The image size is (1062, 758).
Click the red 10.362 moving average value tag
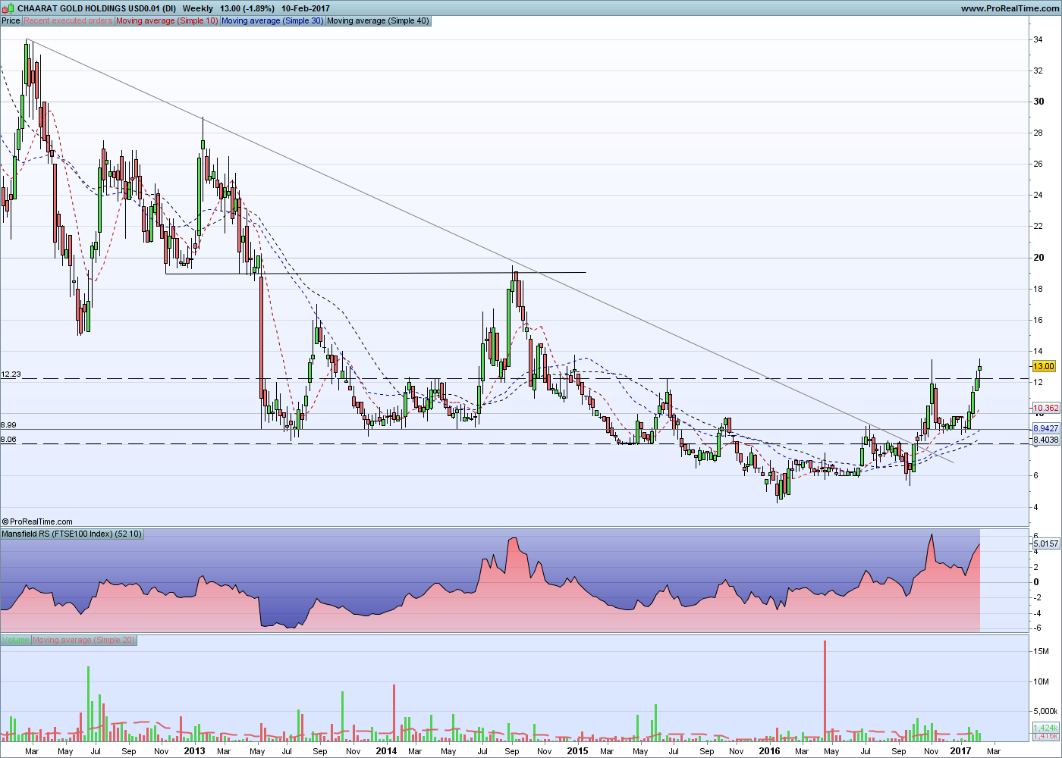tap(1046, 408)
